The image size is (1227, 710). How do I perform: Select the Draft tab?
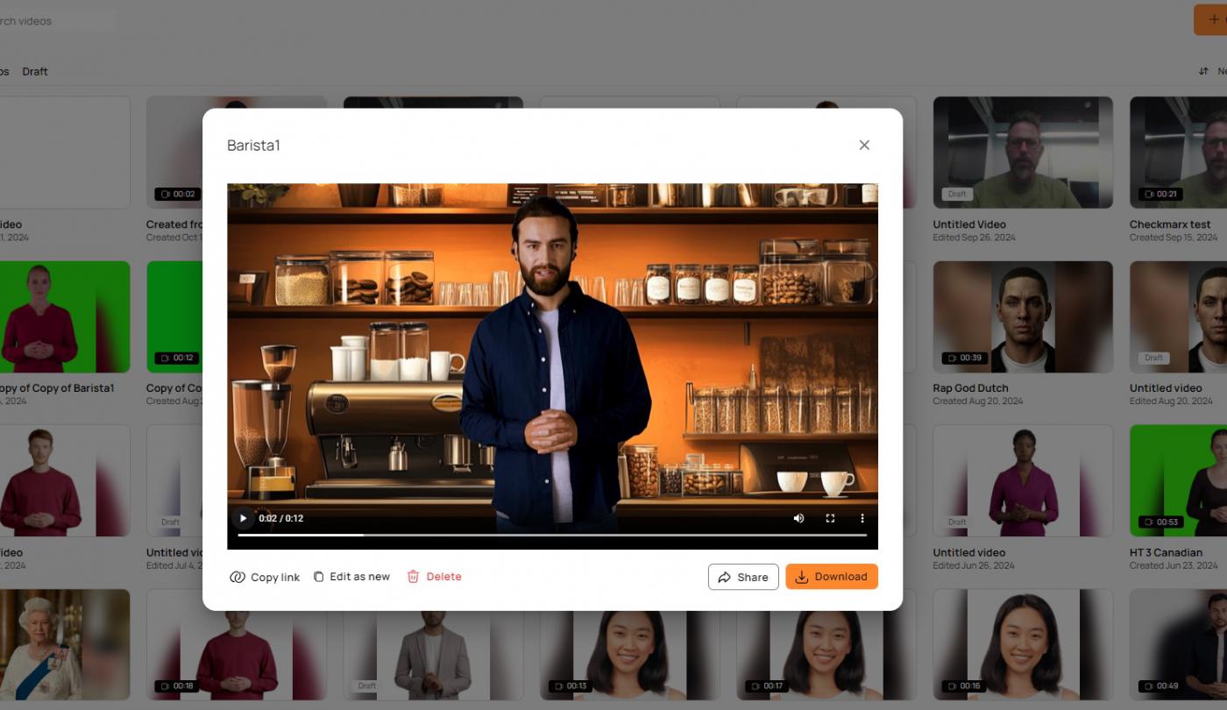[35, 72]
